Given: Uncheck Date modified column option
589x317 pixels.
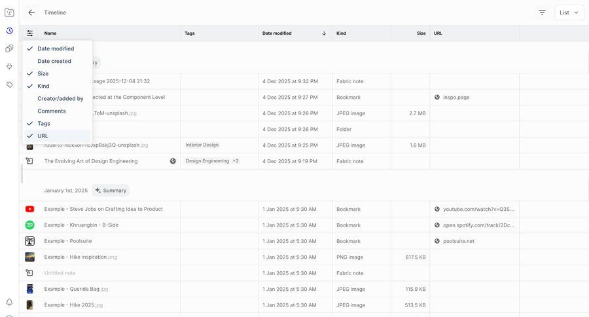Looking at the screenshot, I should click(x=58, y=48).
